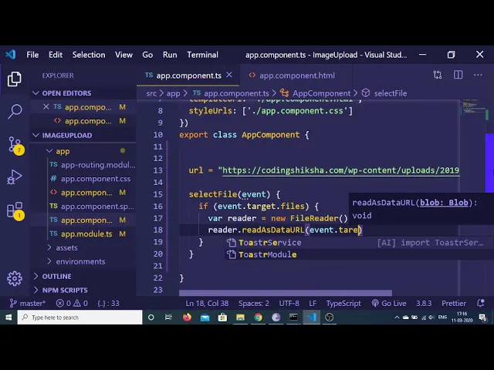Close the app.component.ts tab

229,75
